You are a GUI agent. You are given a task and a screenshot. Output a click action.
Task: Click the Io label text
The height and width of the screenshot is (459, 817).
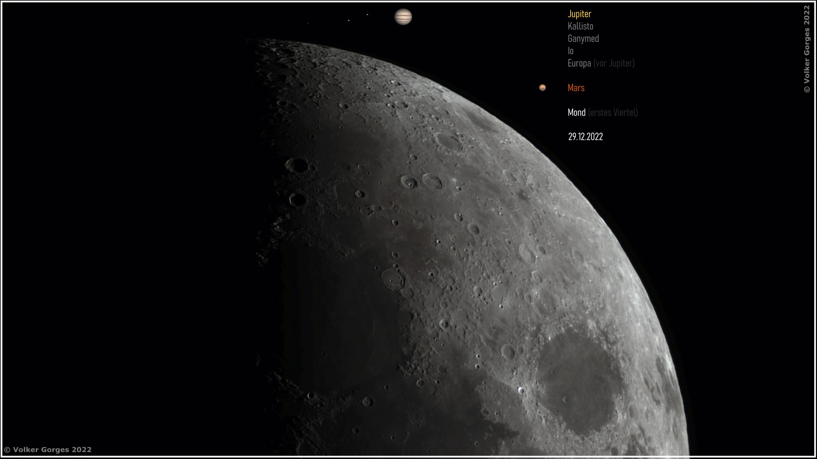[x=571, y=51]
